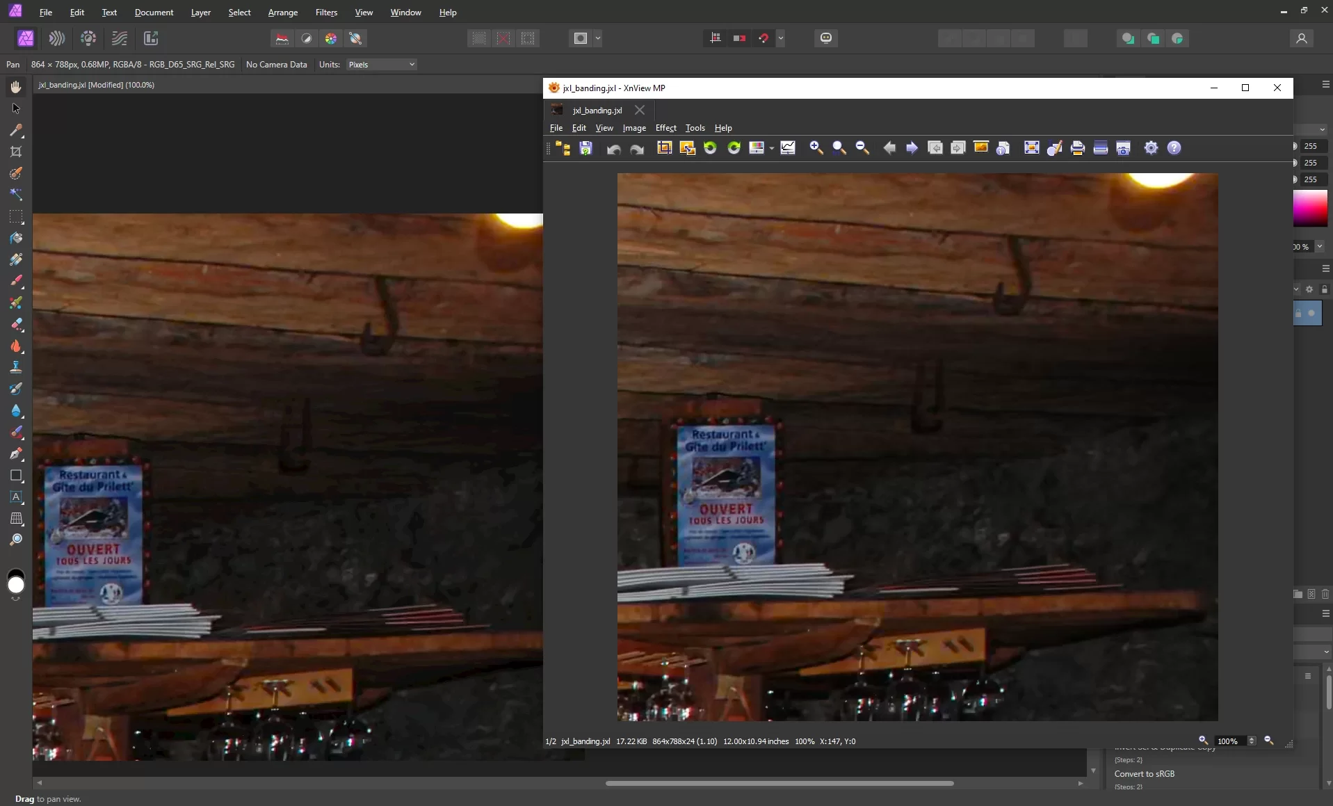Open the XnView help button
Viewport: 1333px width, 806px height.
(1174, 147)
